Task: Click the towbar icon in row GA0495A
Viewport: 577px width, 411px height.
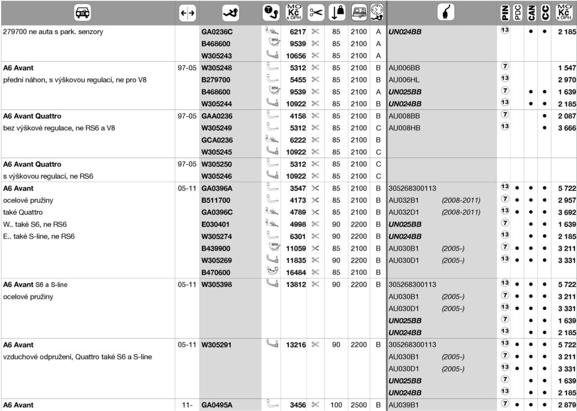Action: [272, 404]
